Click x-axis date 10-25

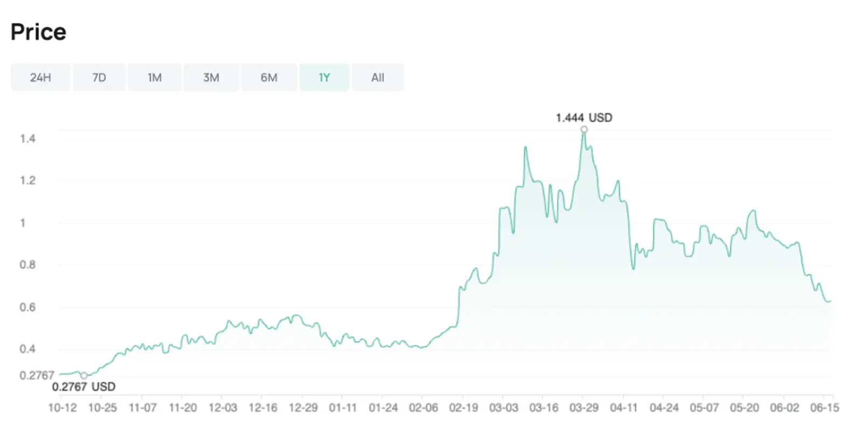tap(102, 408)
